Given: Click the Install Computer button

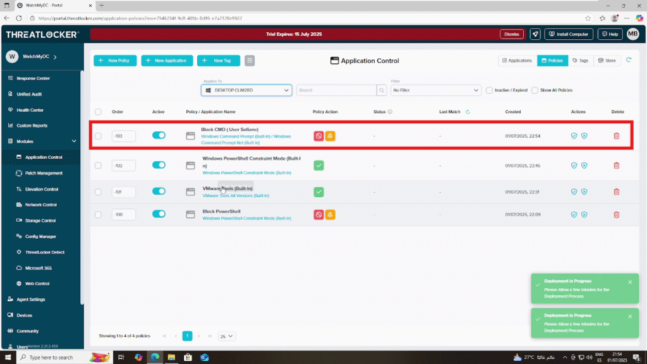Looking at the screenshot, I should coord(569,34).
